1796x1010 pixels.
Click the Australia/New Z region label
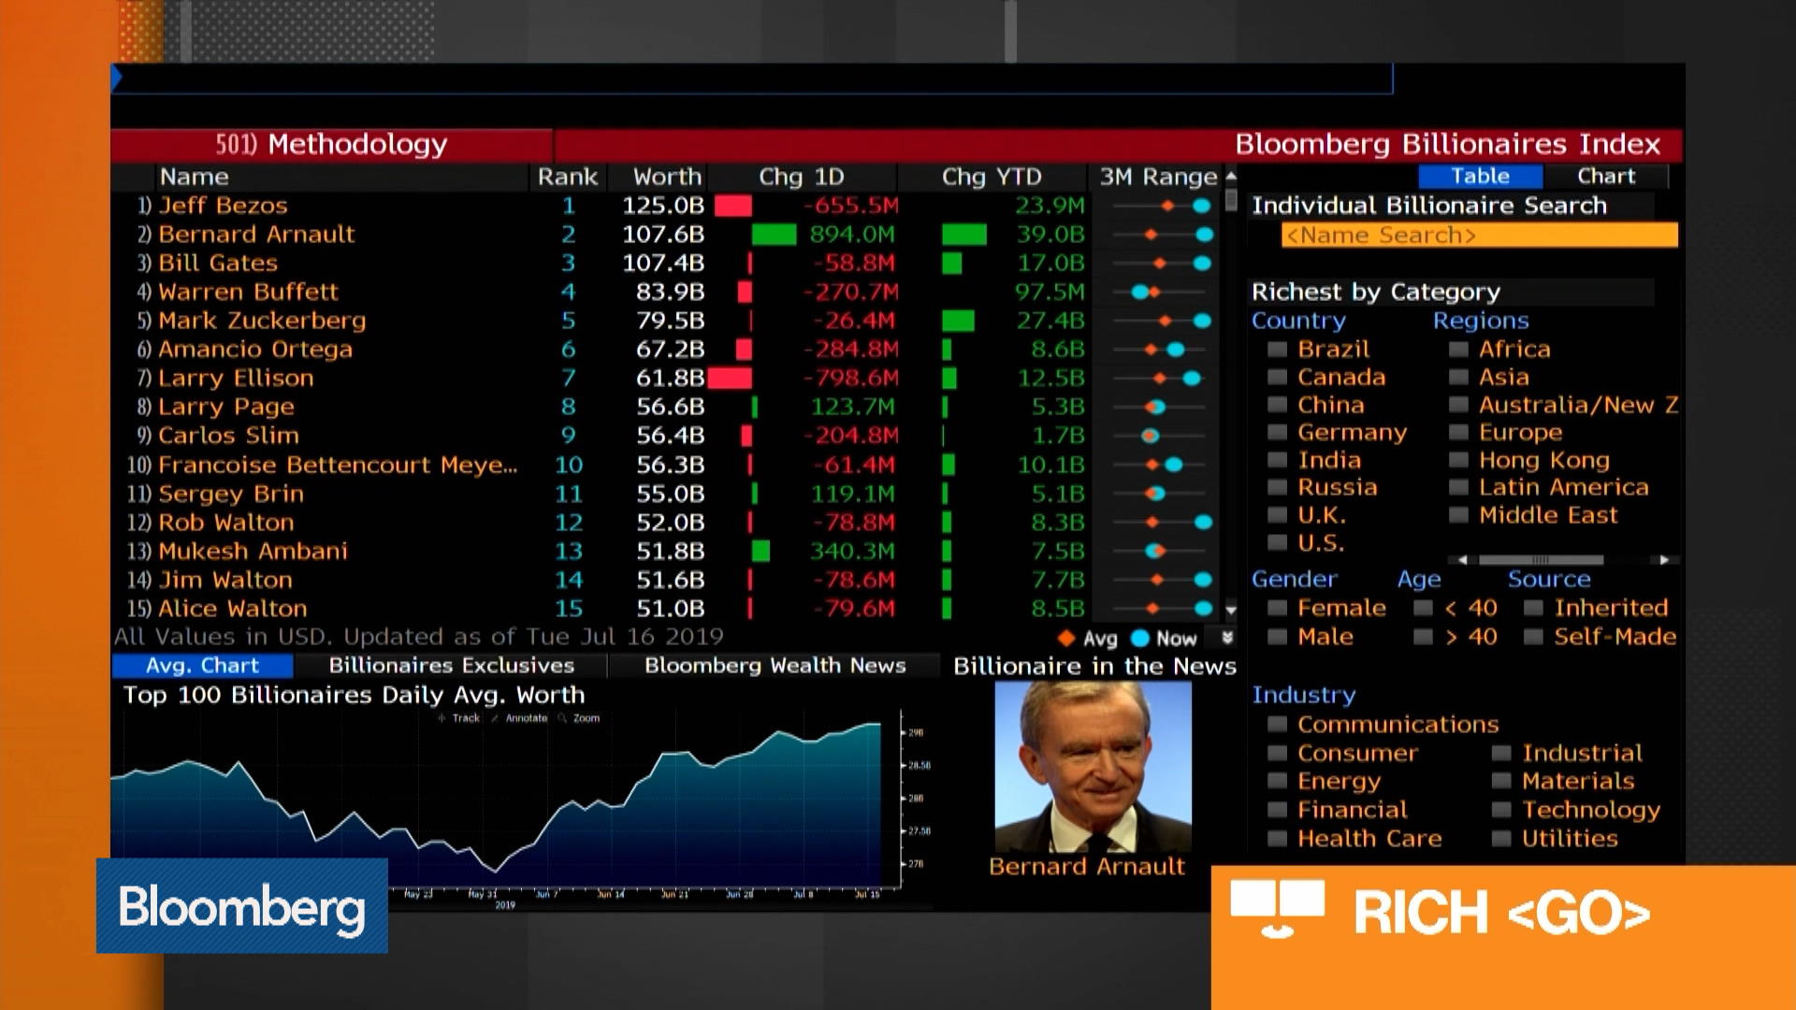click(1578, 405)
